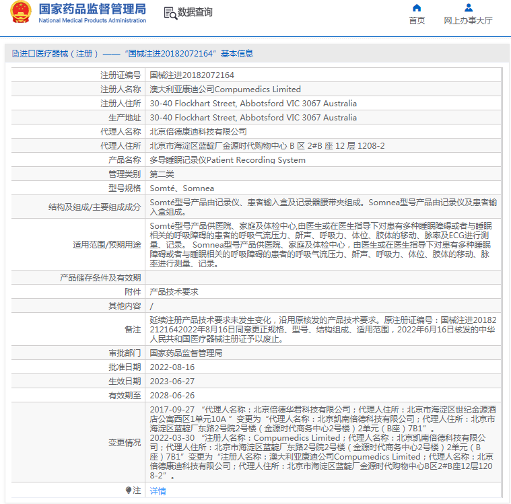Click the 数据查询 magnifier icon
The height and width of the screenshot is (504, 511).
coord(170,13)
